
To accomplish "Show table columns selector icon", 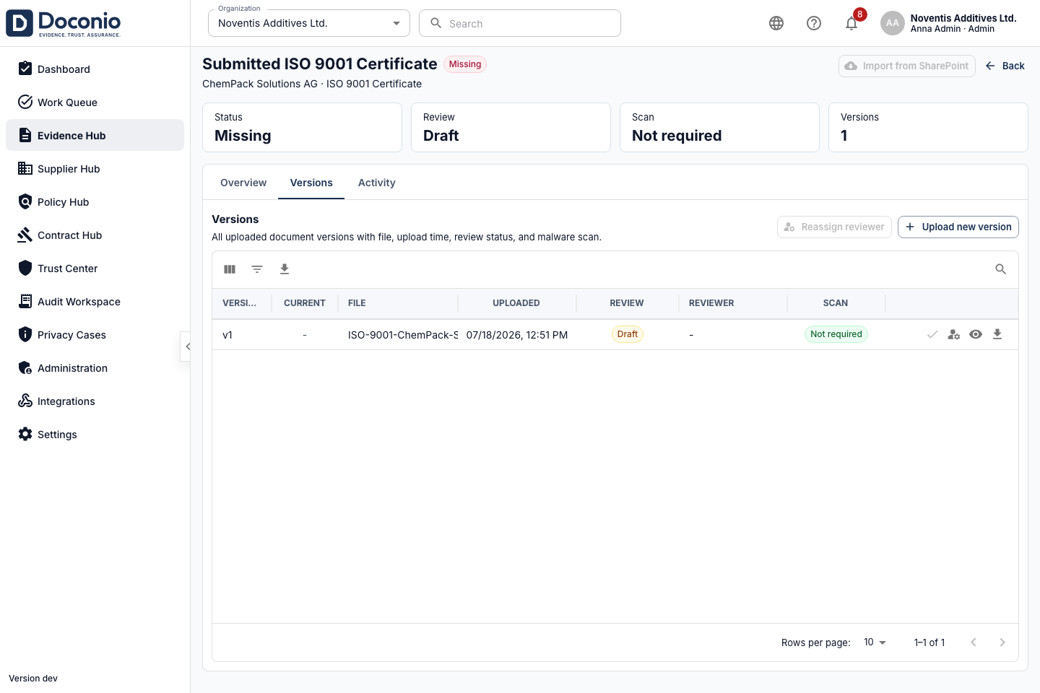I will point(230,269).
